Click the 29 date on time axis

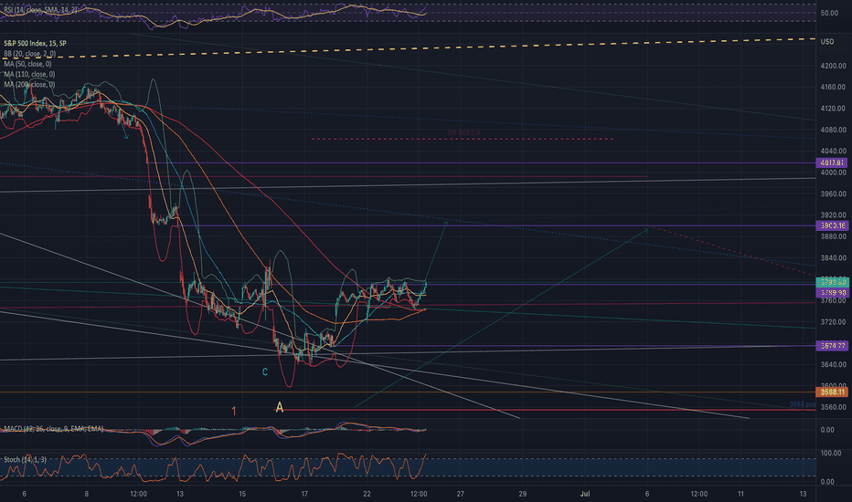point(523,494)
